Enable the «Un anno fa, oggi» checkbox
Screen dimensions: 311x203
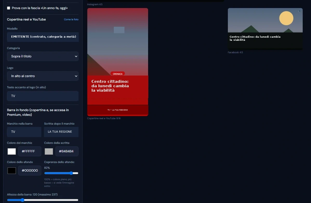(9, 8)
